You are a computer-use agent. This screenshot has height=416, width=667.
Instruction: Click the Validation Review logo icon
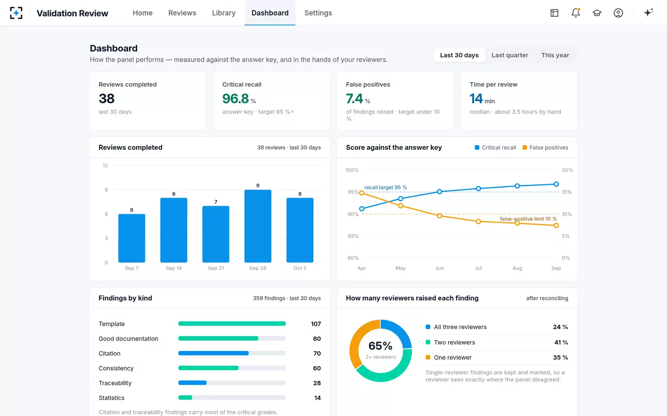coord(16,13)
